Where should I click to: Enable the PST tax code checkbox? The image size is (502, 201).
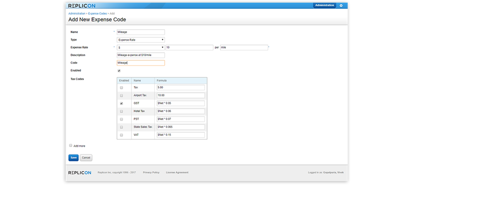[x=121, y=119]
